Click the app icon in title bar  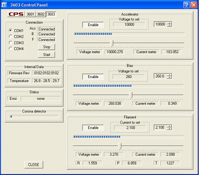4,5
